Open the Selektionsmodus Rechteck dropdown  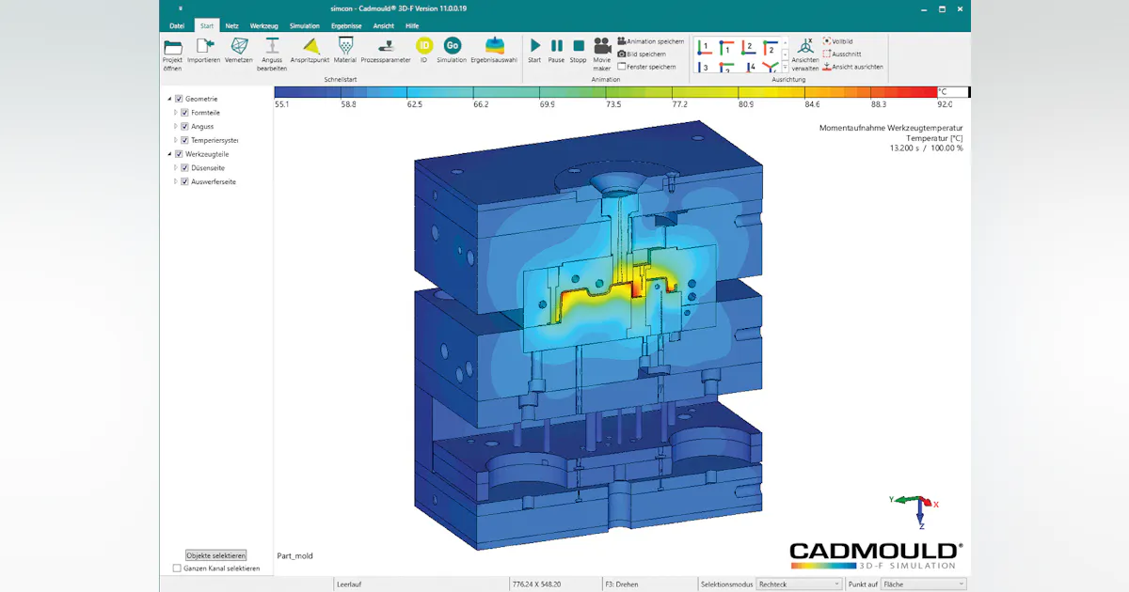click(800, 584)
